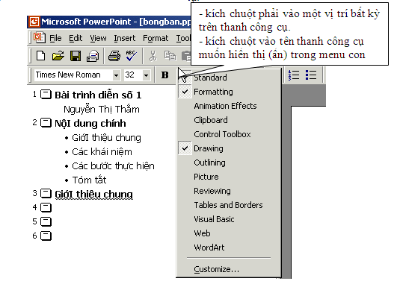Click the E-mail envelope toolbar icon
The height and width of the screenshot is (287, 394).
93,56
